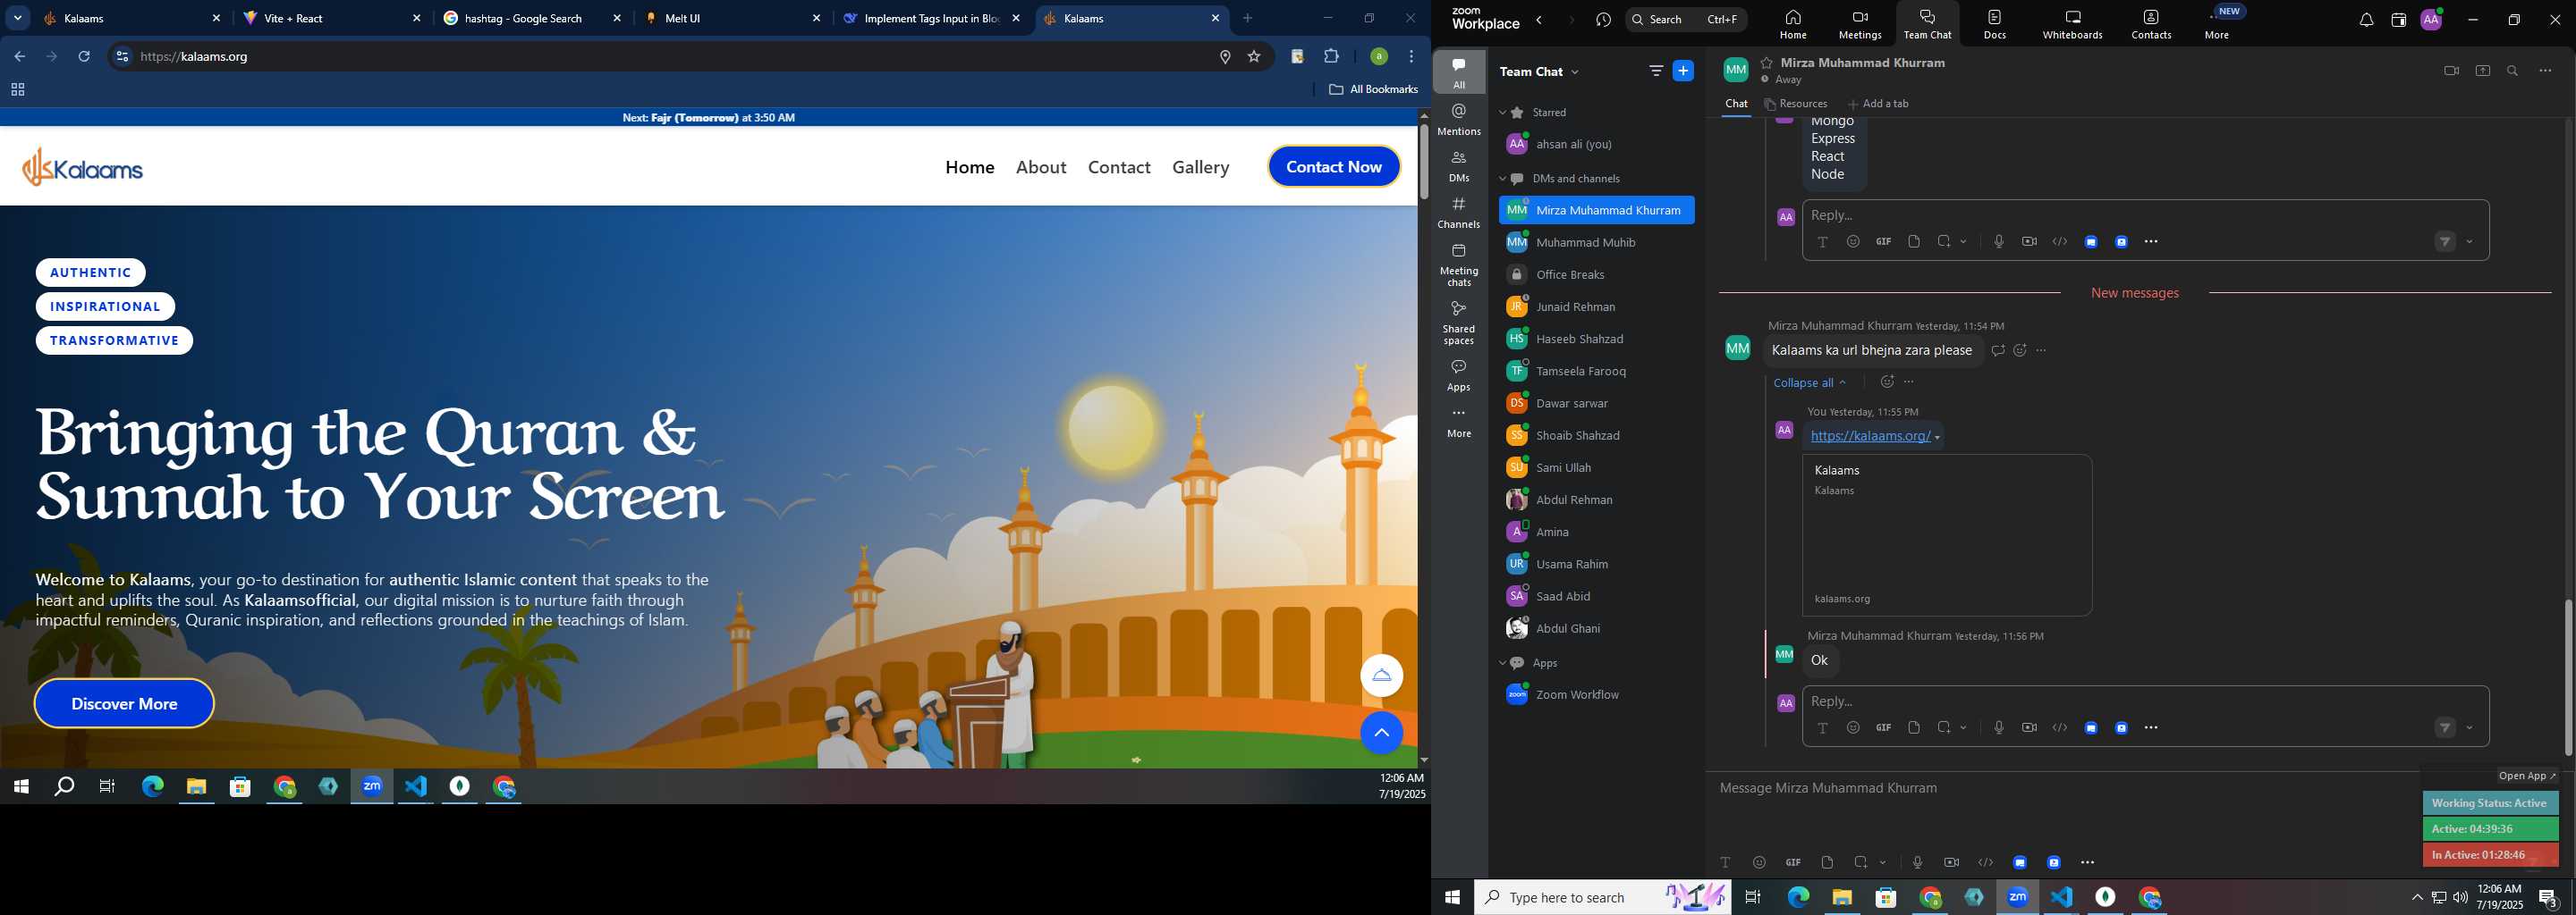Screen dimensions: 2576x915
Task: Click Collapse all thread replies
Action: 1809,382
